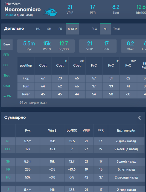
Task: Select the SH table type tab
Action: (49, 29)
